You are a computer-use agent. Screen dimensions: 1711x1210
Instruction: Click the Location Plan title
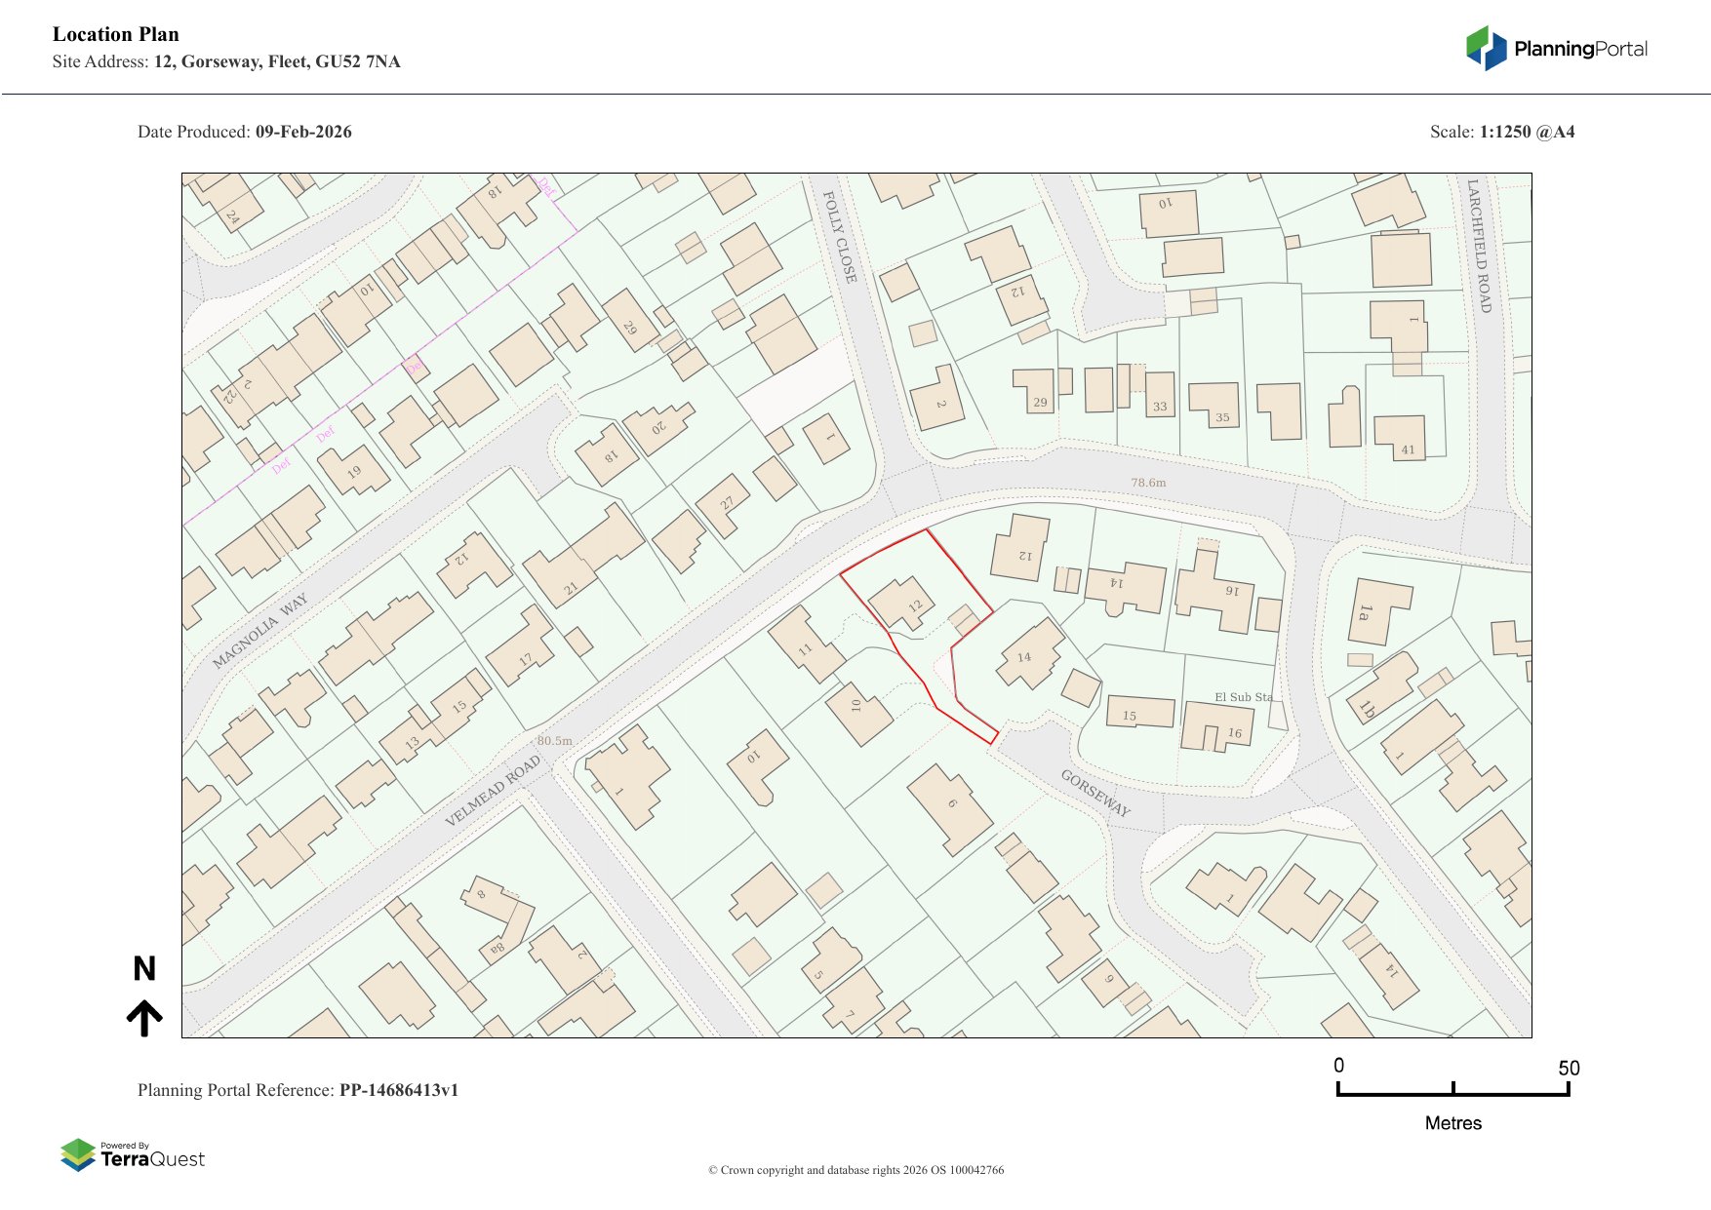(x=116, y=34)
